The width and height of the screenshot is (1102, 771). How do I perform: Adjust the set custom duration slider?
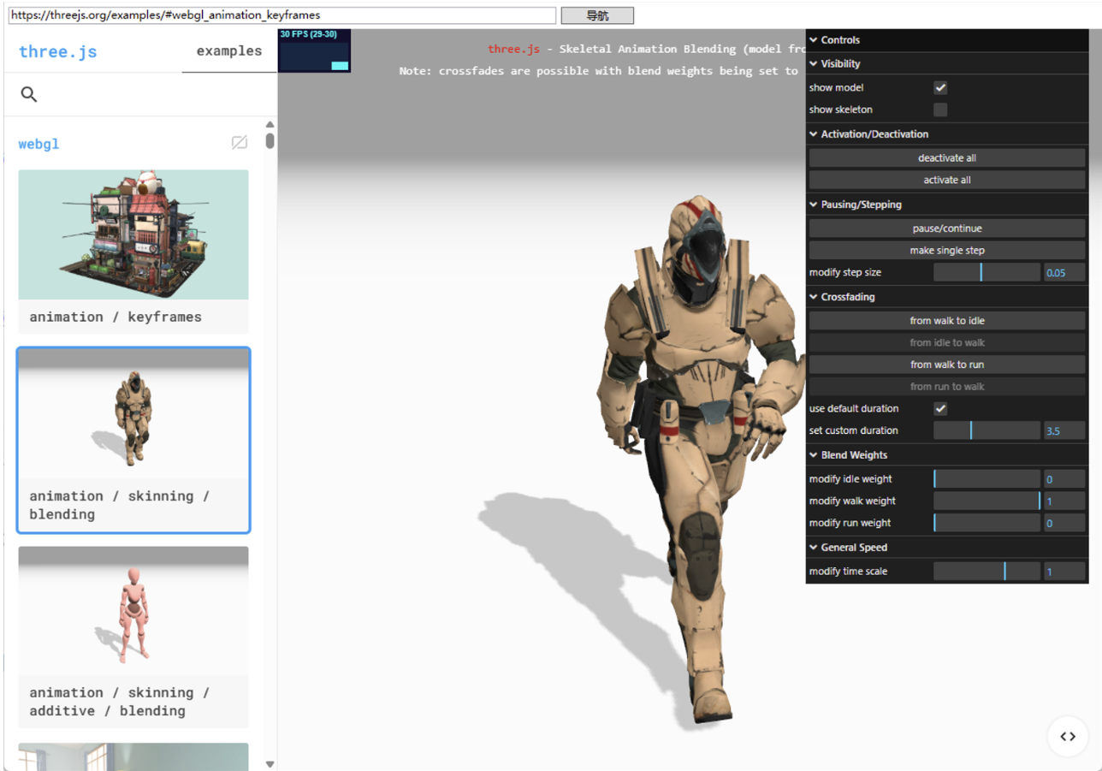(986, 430)
